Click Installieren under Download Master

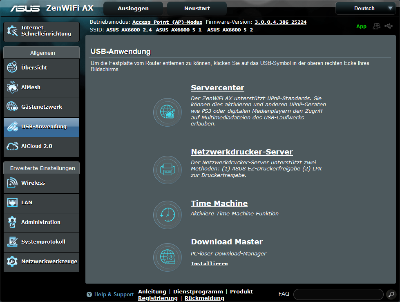click(209, 264)
